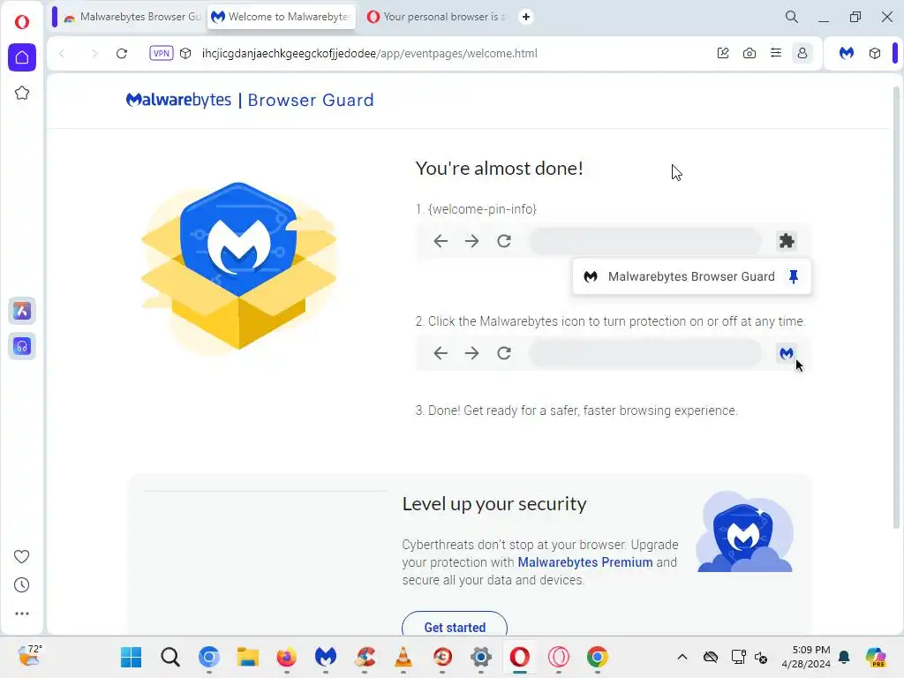The image size is (904, 678).
Task: Expand sidebar three-dots more options
Action: [x=22, y=614]
